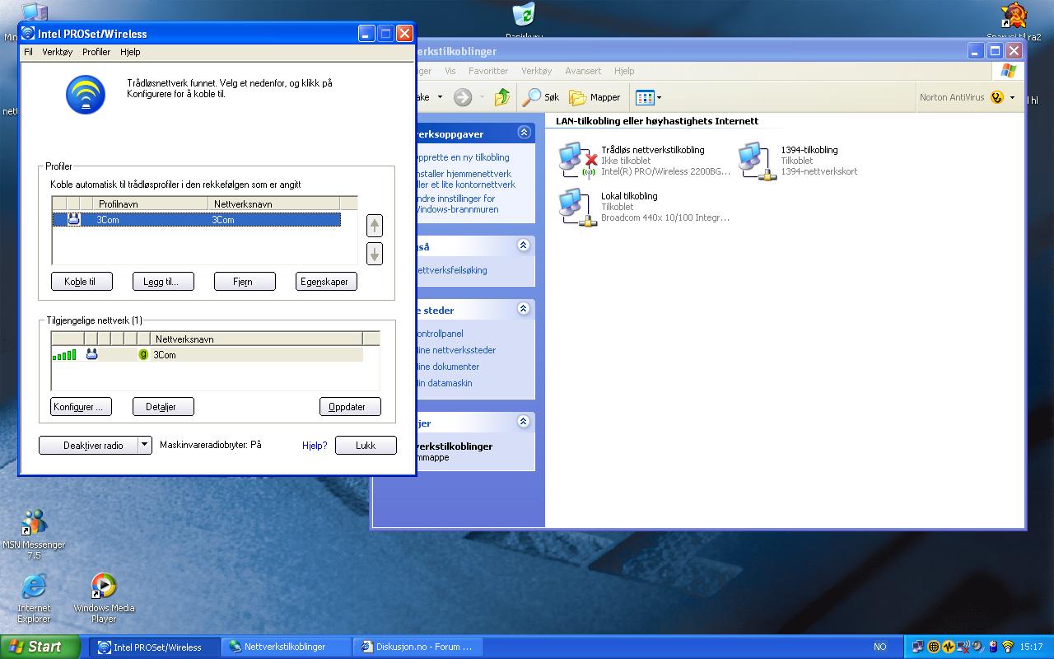
Task: Click the battery power tray icon
Action: click(x=992, y=647)
